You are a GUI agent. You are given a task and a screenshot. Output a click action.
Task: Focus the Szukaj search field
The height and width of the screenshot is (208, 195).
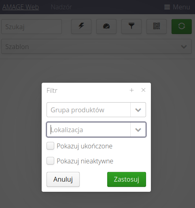click(32, 26)
